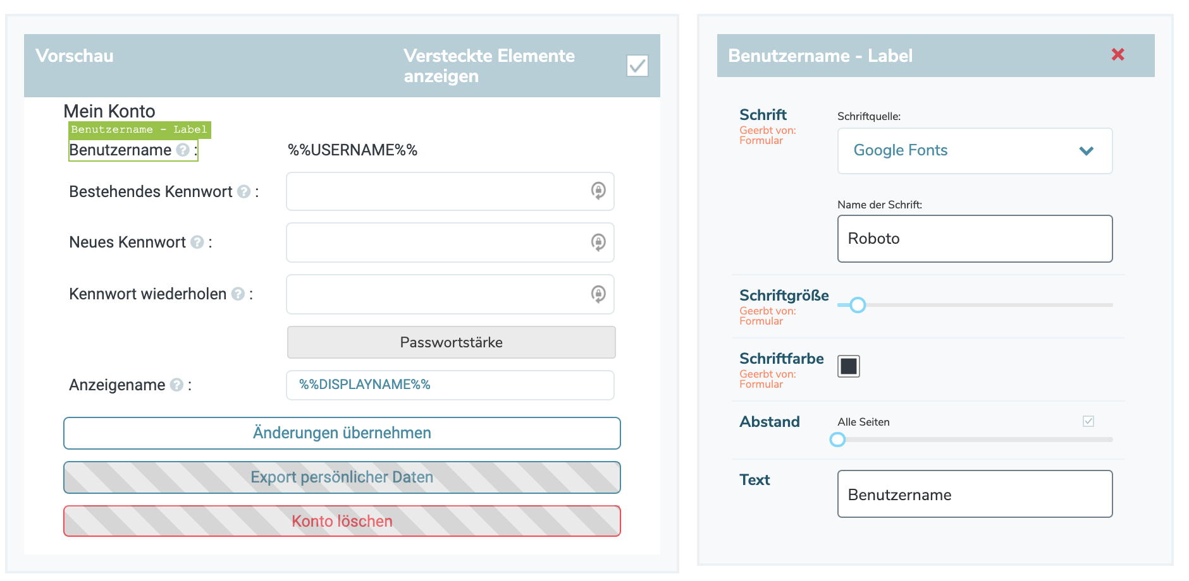
Task: Click lock icon in Neues Kennwort field
Action: point(598,243)
